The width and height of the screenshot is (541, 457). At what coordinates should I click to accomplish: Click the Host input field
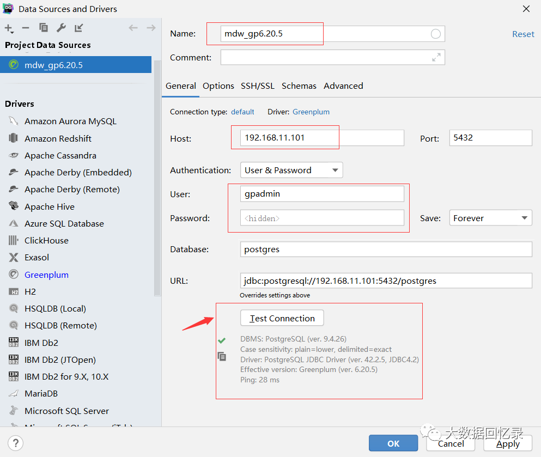pyautogui.click(x=322, y=138)
